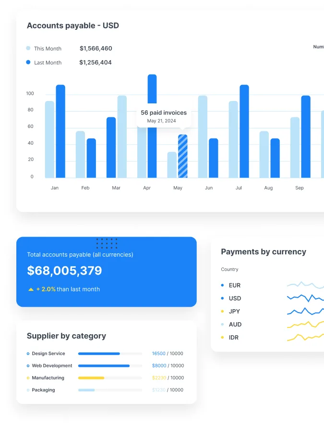The image size is (324, 427).
Task: Click the tall dark April bar
Action: pos(152,126)
